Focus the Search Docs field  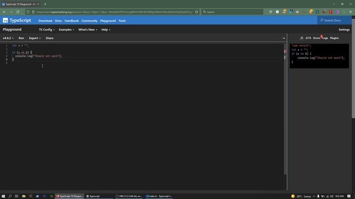coord(334,20)
